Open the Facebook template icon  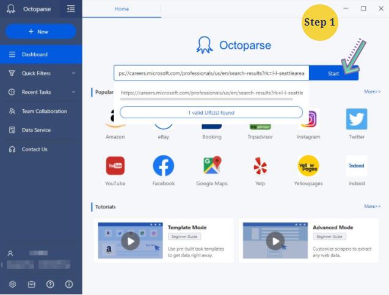163,166
